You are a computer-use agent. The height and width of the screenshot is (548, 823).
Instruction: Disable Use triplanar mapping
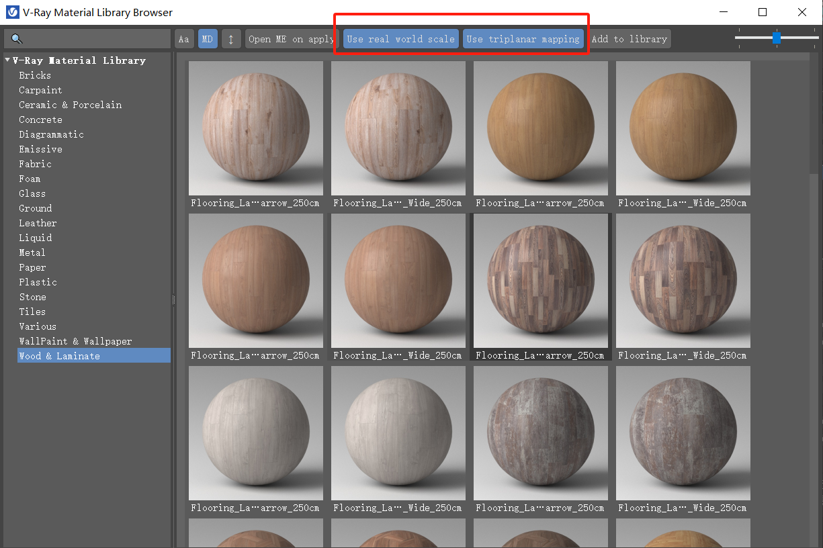click(523, 39)
